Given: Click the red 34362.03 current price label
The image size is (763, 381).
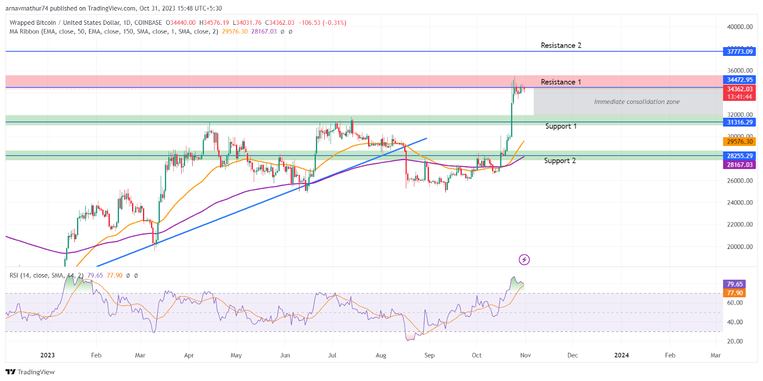Looking at the screenshot, I should (740, 89).
